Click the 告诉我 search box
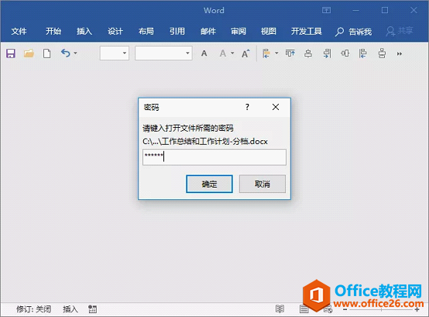Screen dimensions: 429x317 coord(353,32)
